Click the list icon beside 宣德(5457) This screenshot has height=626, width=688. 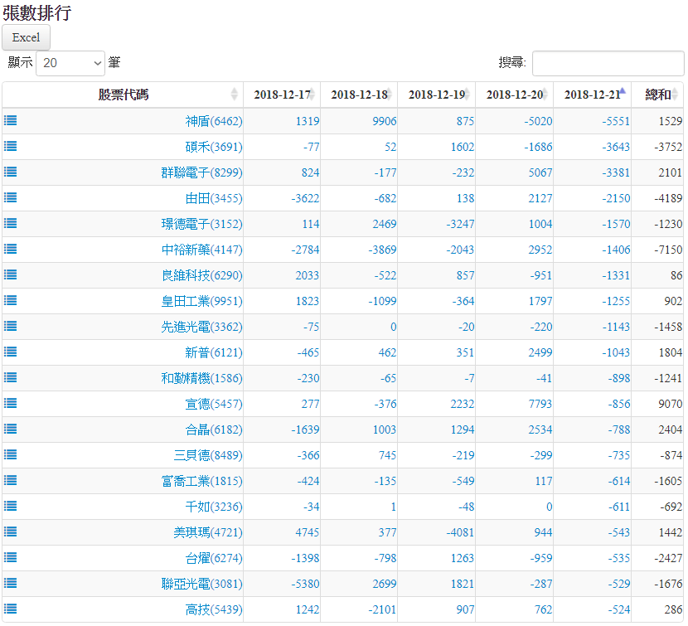click(10, 403)
